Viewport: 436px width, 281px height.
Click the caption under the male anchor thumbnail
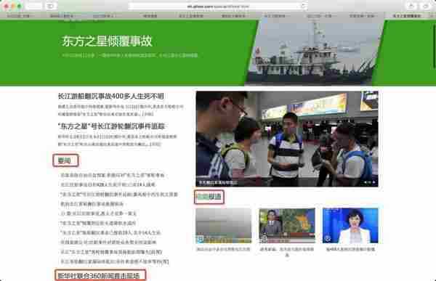(x=287, y=251)
